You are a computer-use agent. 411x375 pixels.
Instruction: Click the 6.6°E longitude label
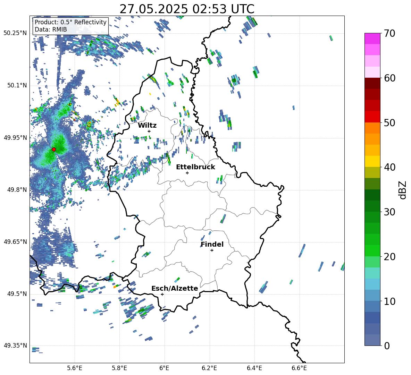pyautogui.click(x=299, y=368)
